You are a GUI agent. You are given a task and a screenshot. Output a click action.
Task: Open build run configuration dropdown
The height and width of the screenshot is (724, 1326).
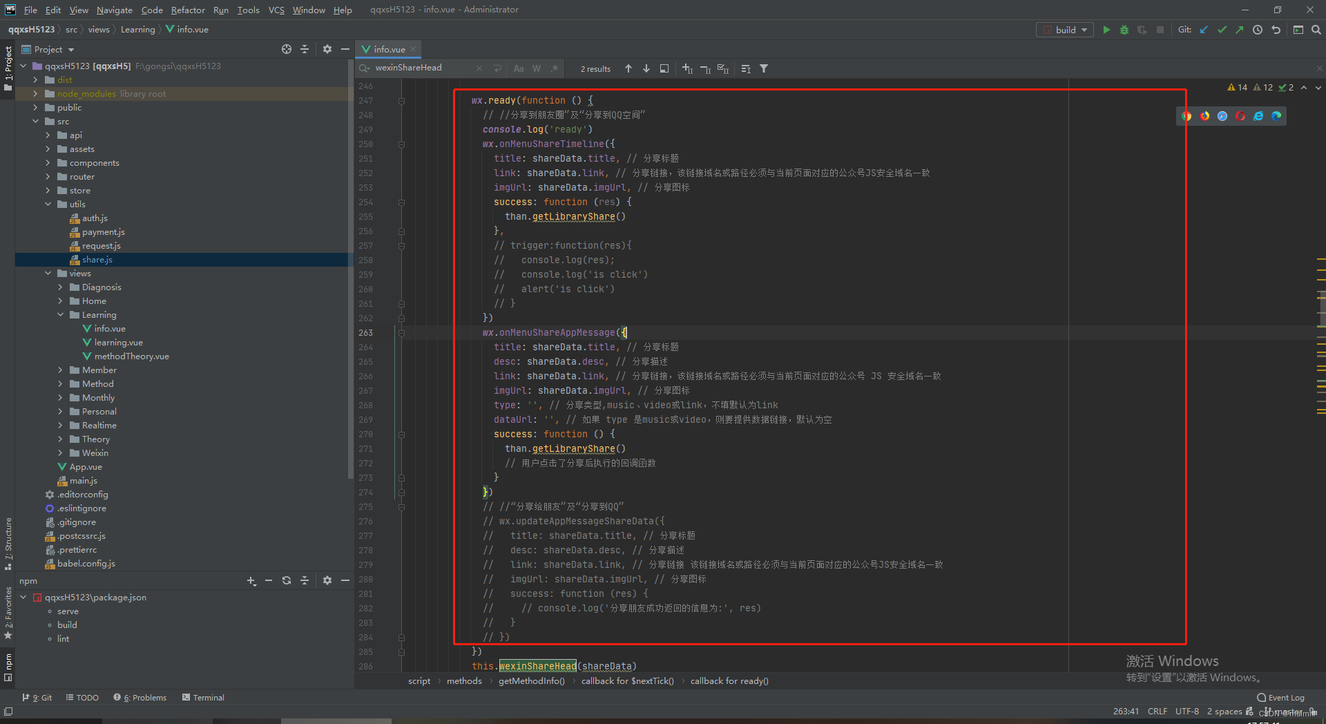click(x=1065, y=30)
